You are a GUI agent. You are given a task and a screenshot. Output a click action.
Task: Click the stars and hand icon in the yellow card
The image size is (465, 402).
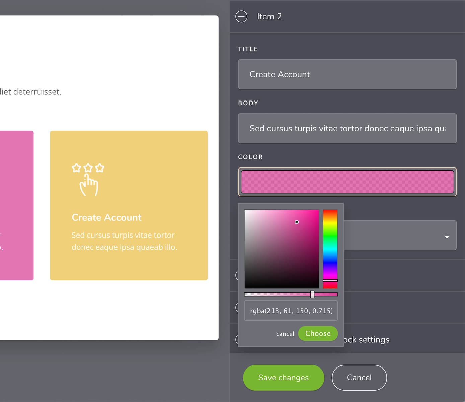pos(88,179)
